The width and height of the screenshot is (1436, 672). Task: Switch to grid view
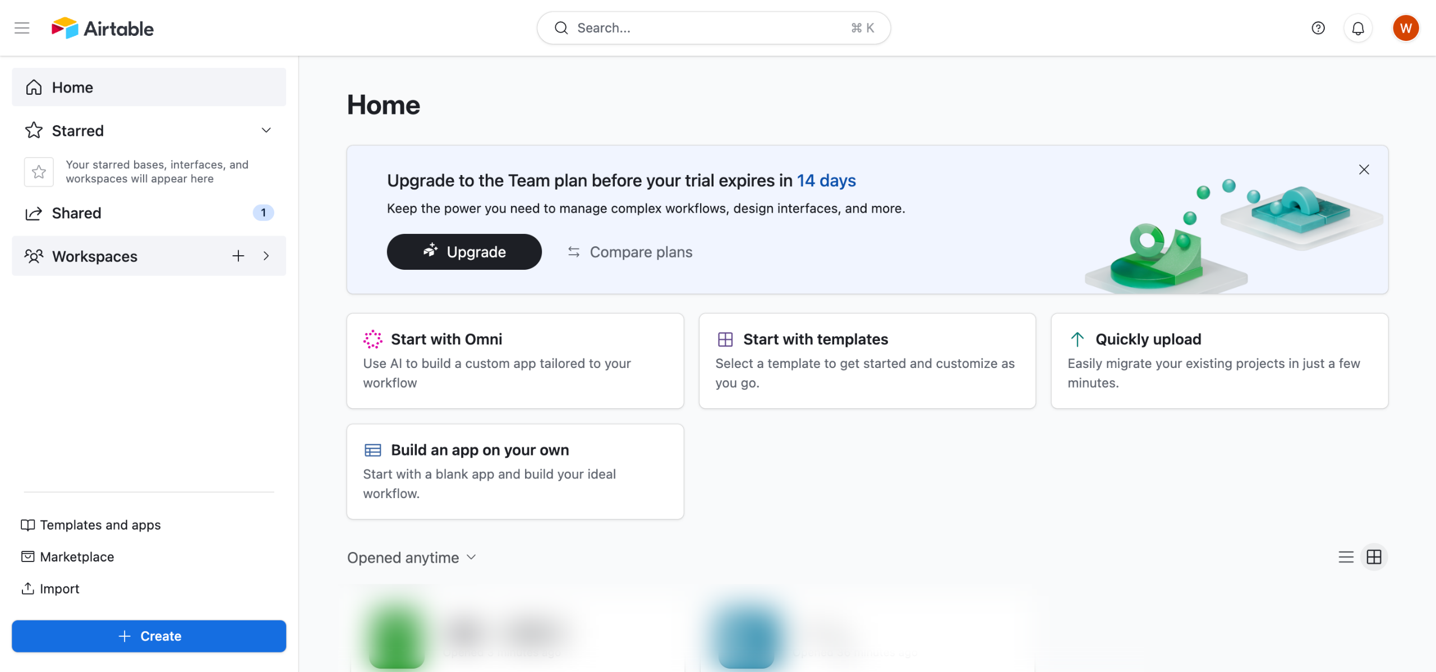(1374, 557)
